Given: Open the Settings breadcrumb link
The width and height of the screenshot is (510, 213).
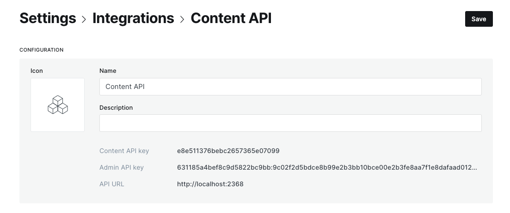Looking at the screenshot, I should point(48,18).
